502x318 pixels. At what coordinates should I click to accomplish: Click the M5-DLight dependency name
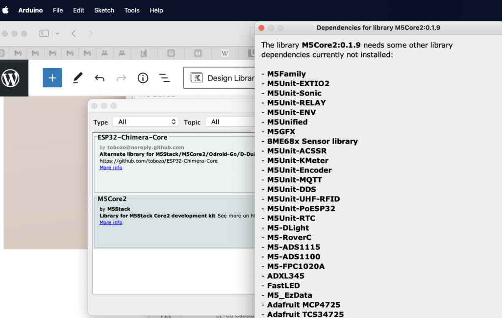[x=288, y=228]
